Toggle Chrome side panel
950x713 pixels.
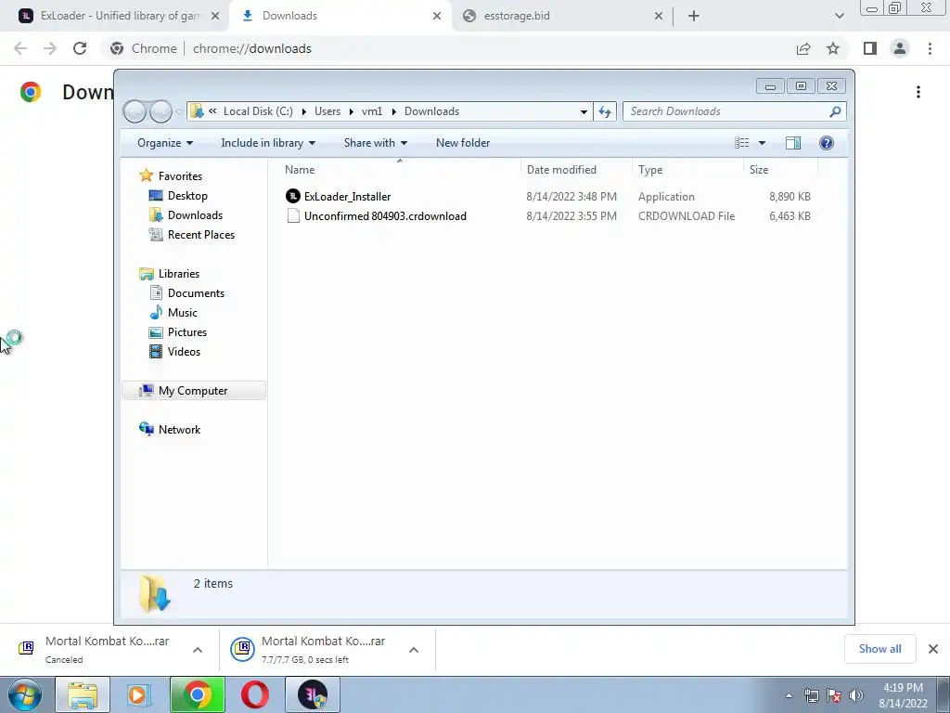pos(870,48)
